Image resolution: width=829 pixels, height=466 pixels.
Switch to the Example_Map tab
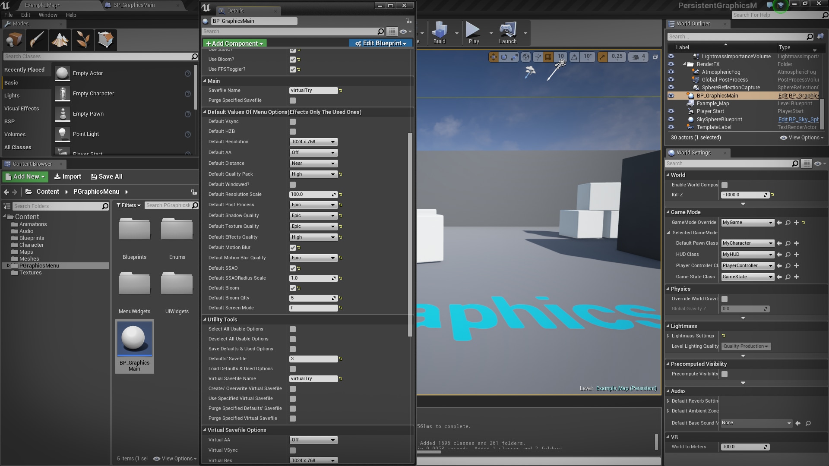pos(41,5)
